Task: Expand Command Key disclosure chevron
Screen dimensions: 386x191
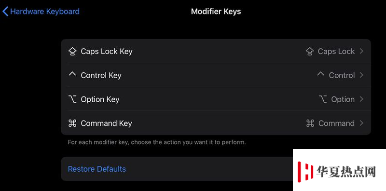Action: [x=361, y=123]
